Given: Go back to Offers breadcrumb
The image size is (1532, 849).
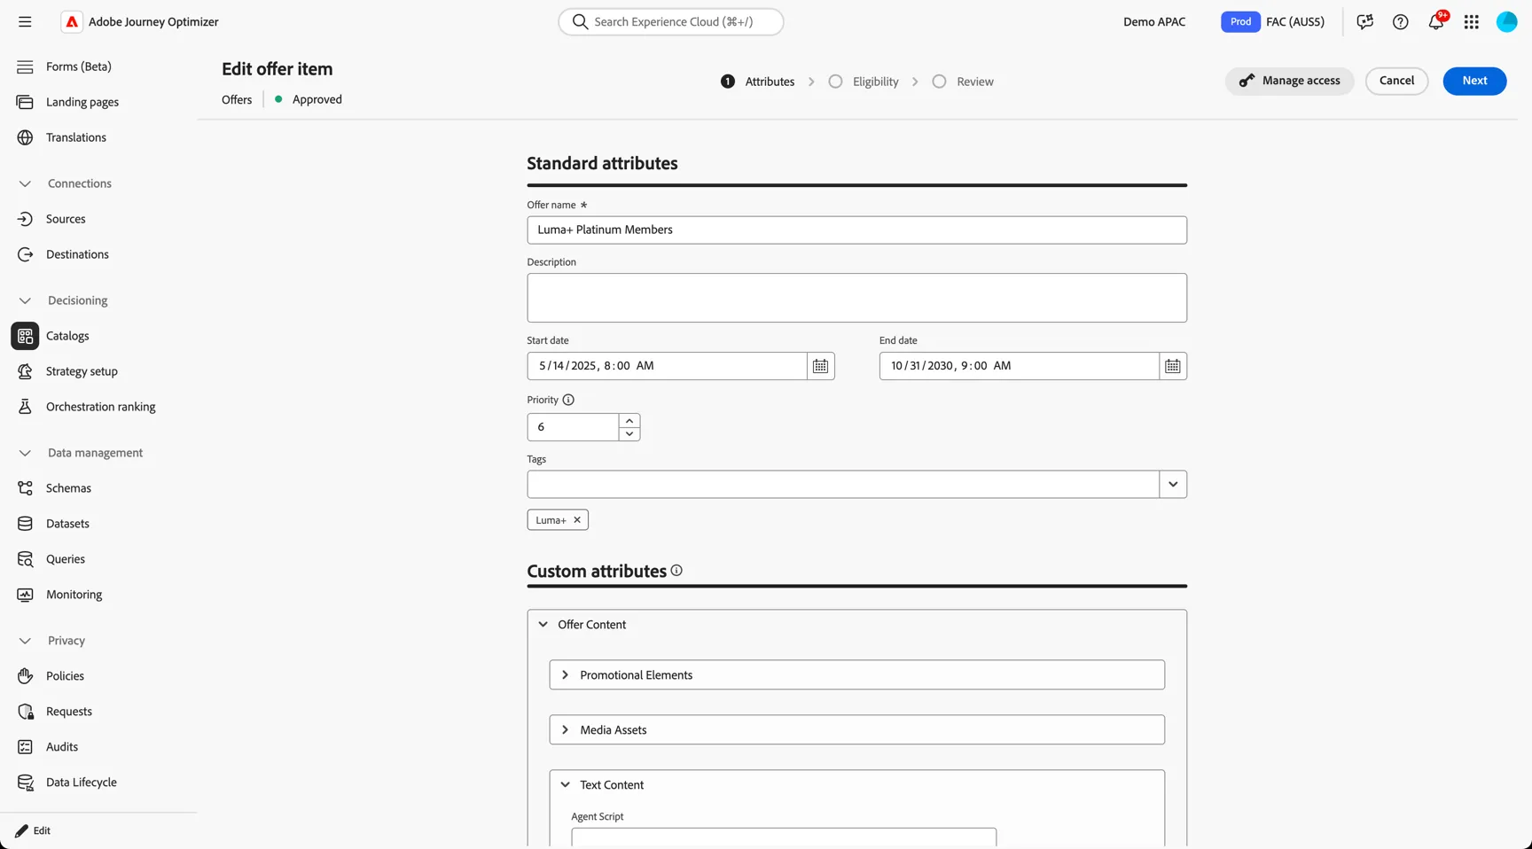Looking at the screenshot, I should 237,99.
